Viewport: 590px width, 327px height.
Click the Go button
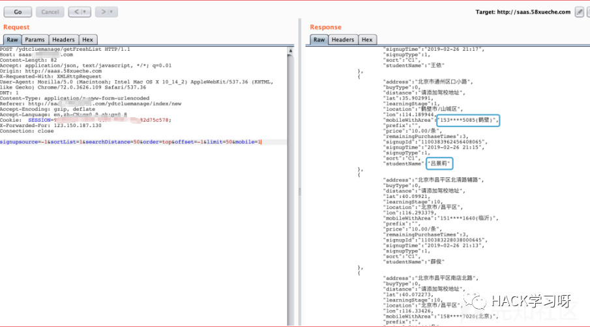(x=18, y=12)
